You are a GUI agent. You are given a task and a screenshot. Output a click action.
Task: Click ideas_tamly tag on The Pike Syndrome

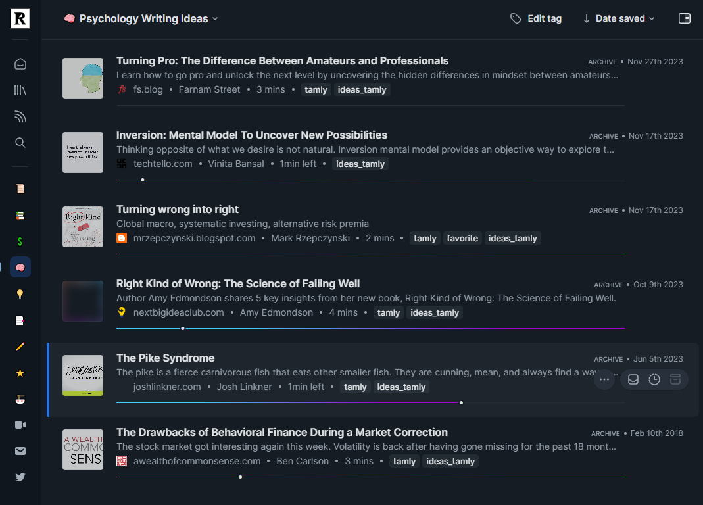pyautogui.click(x=401, y=387)
